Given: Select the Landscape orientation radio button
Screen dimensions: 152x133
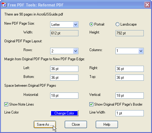Looking at the screenshot, I should point(117,24).
